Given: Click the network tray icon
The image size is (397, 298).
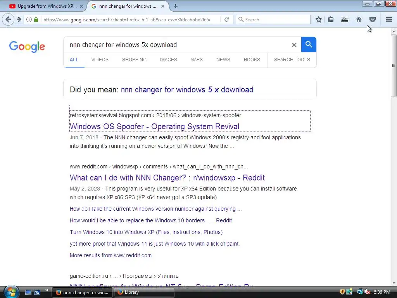Looking at the screenshot, I should click(x=360, y=292).
